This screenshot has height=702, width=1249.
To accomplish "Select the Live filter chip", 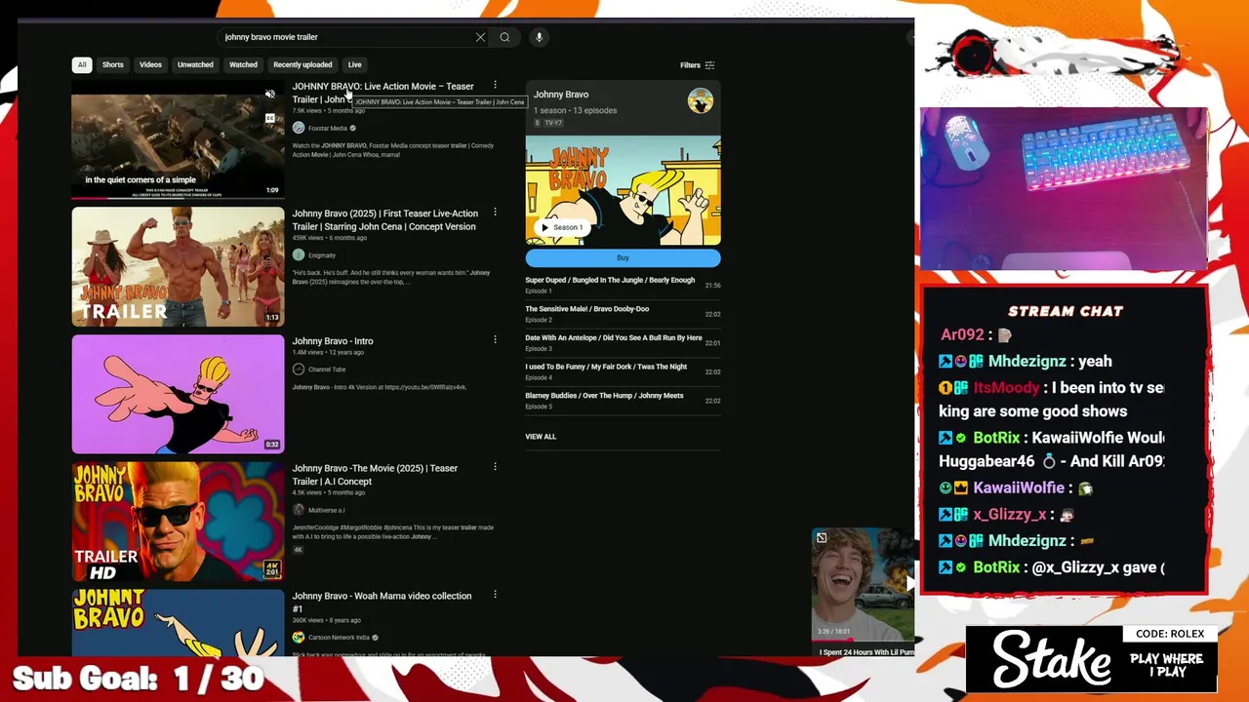I will (355, 65).
